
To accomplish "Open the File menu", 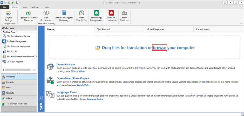I will coord(5,7).
